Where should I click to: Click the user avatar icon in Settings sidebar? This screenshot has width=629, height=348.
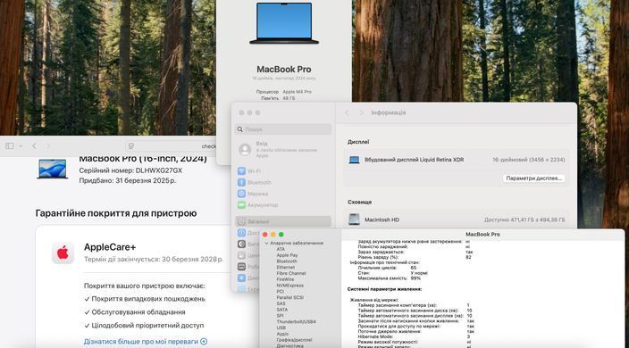click(245, 150)
